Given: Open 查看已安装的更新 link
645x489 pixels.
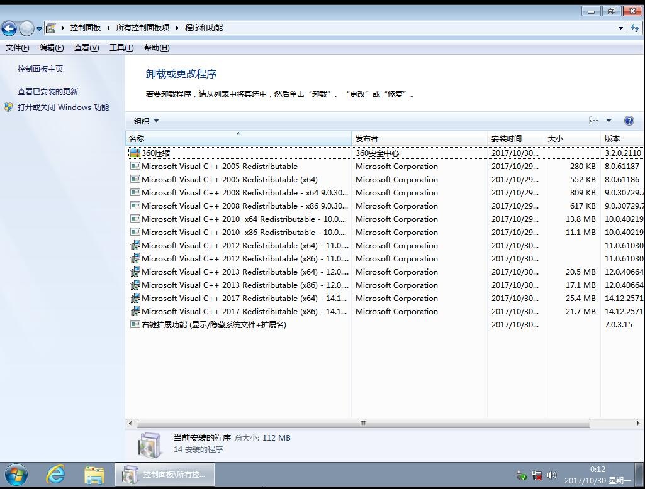Looking at the screenshot, I should coord(48,92).
